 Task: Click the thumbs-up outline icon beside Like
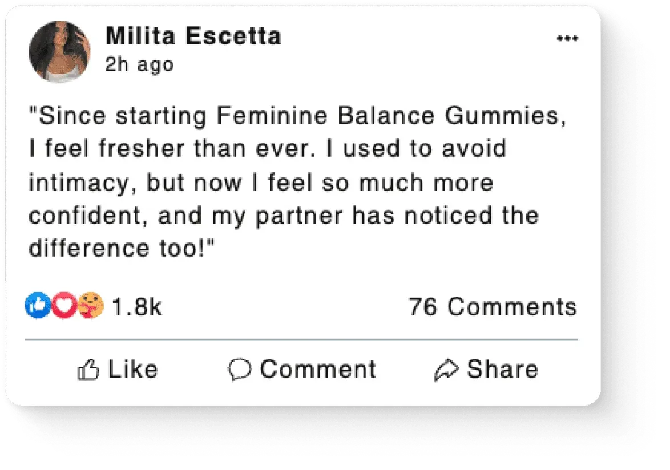coord(88,370)
